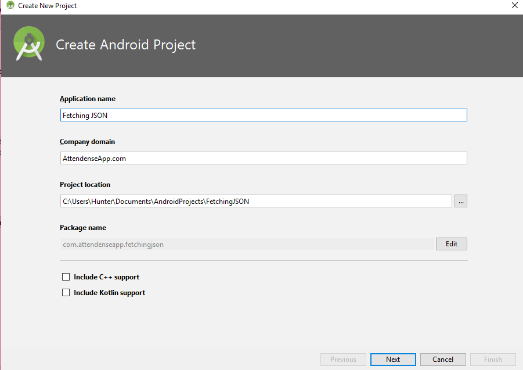Screen dimensions: 523x370
Task: Click package name text com.attendenseapp.fetchingjson
Action: pos(113,245)
